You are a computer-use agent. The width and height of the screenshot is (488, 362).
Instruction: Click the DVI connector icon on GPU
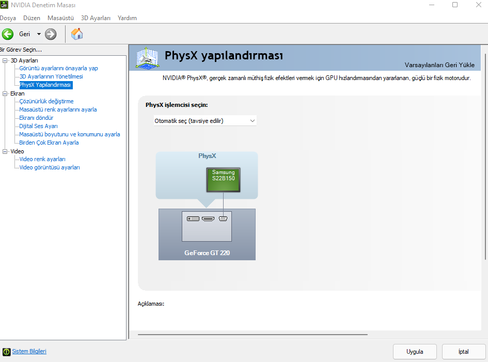click(x=193, y=219)
